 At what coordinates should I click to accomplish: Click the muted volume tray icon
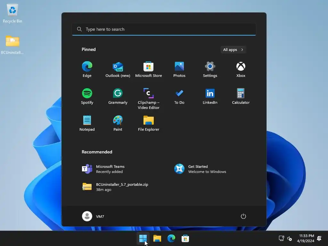coord(290,238)
